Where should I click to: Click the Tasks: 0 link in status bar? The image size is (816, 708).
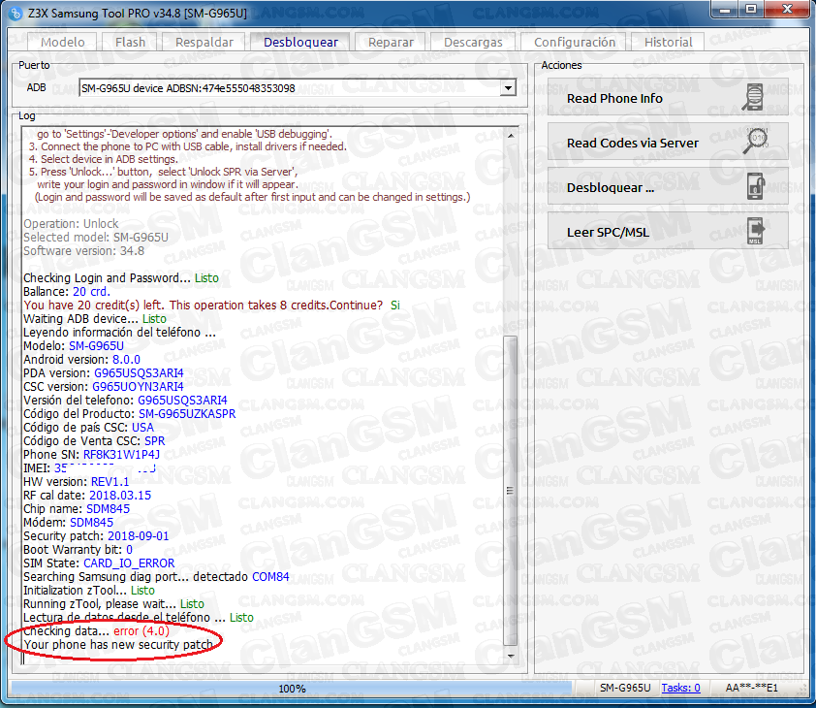coord(680,688)
